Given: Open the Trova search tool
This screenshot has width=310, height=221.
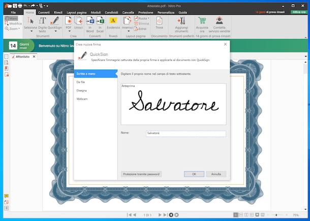Looking at the screenshot, I should (159, 23).
